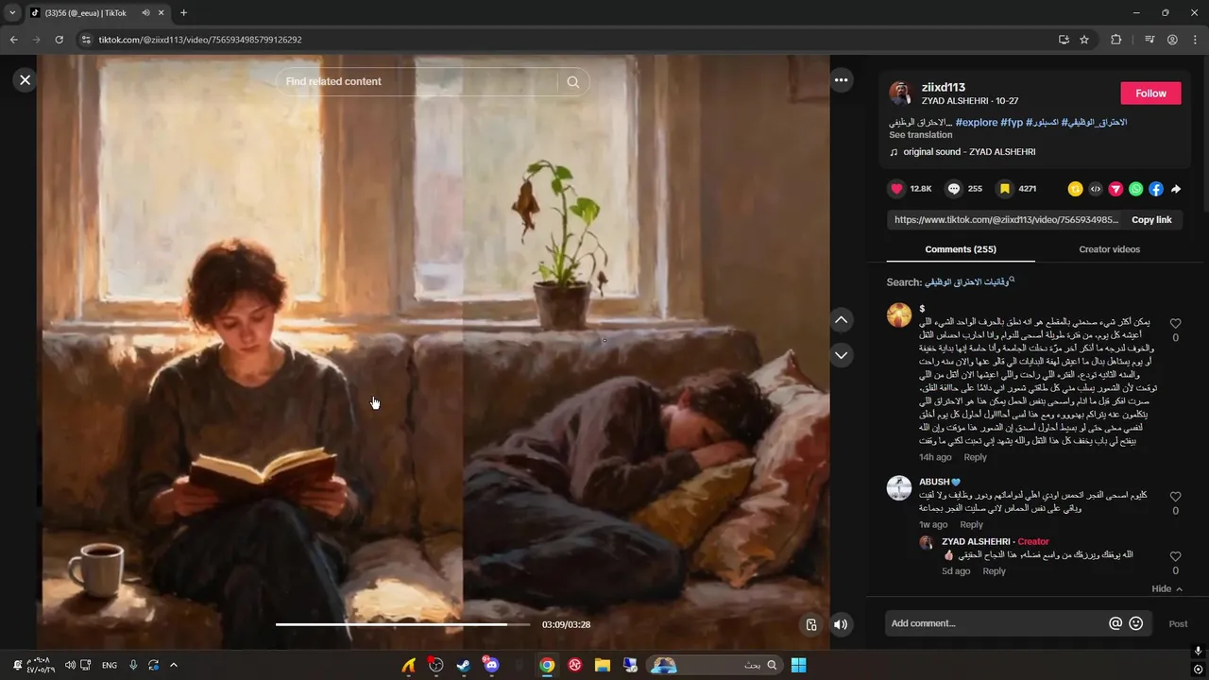Expand Chrome tab search dropdown arrow
Screen dimensions: 1209x680
(12, 13)
